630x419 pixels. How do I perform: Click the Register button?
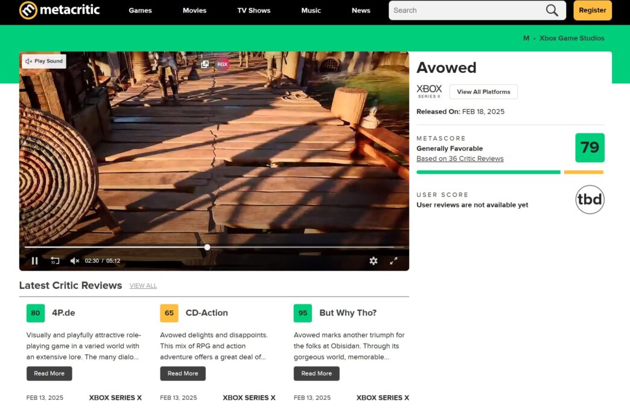[592, 10]
